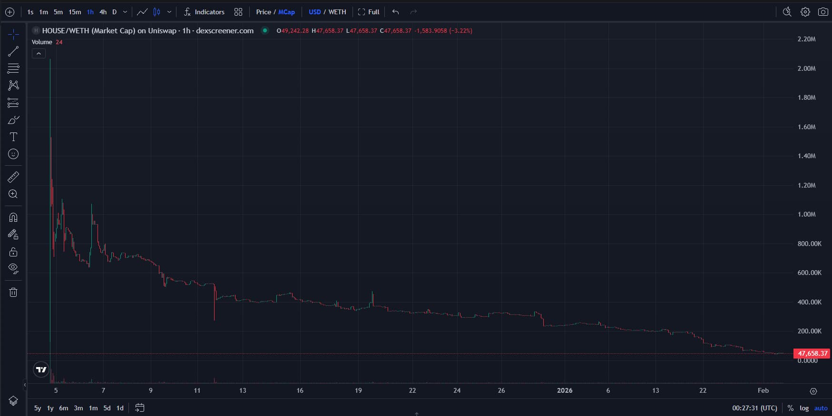The width and height of the screenshot is (832, 416).
Task: Toggle auto scale on price axis
Action: click(x=821, y=408)
